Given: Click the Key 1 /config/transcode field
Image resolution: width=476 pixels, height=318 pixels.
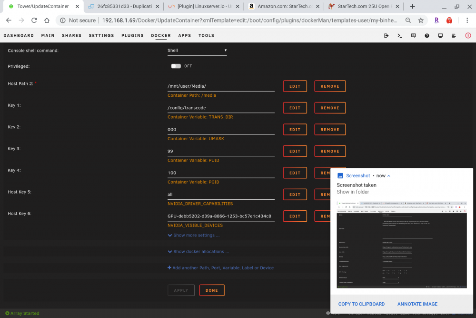Looking at the screenshot, I should coord(221,108).
